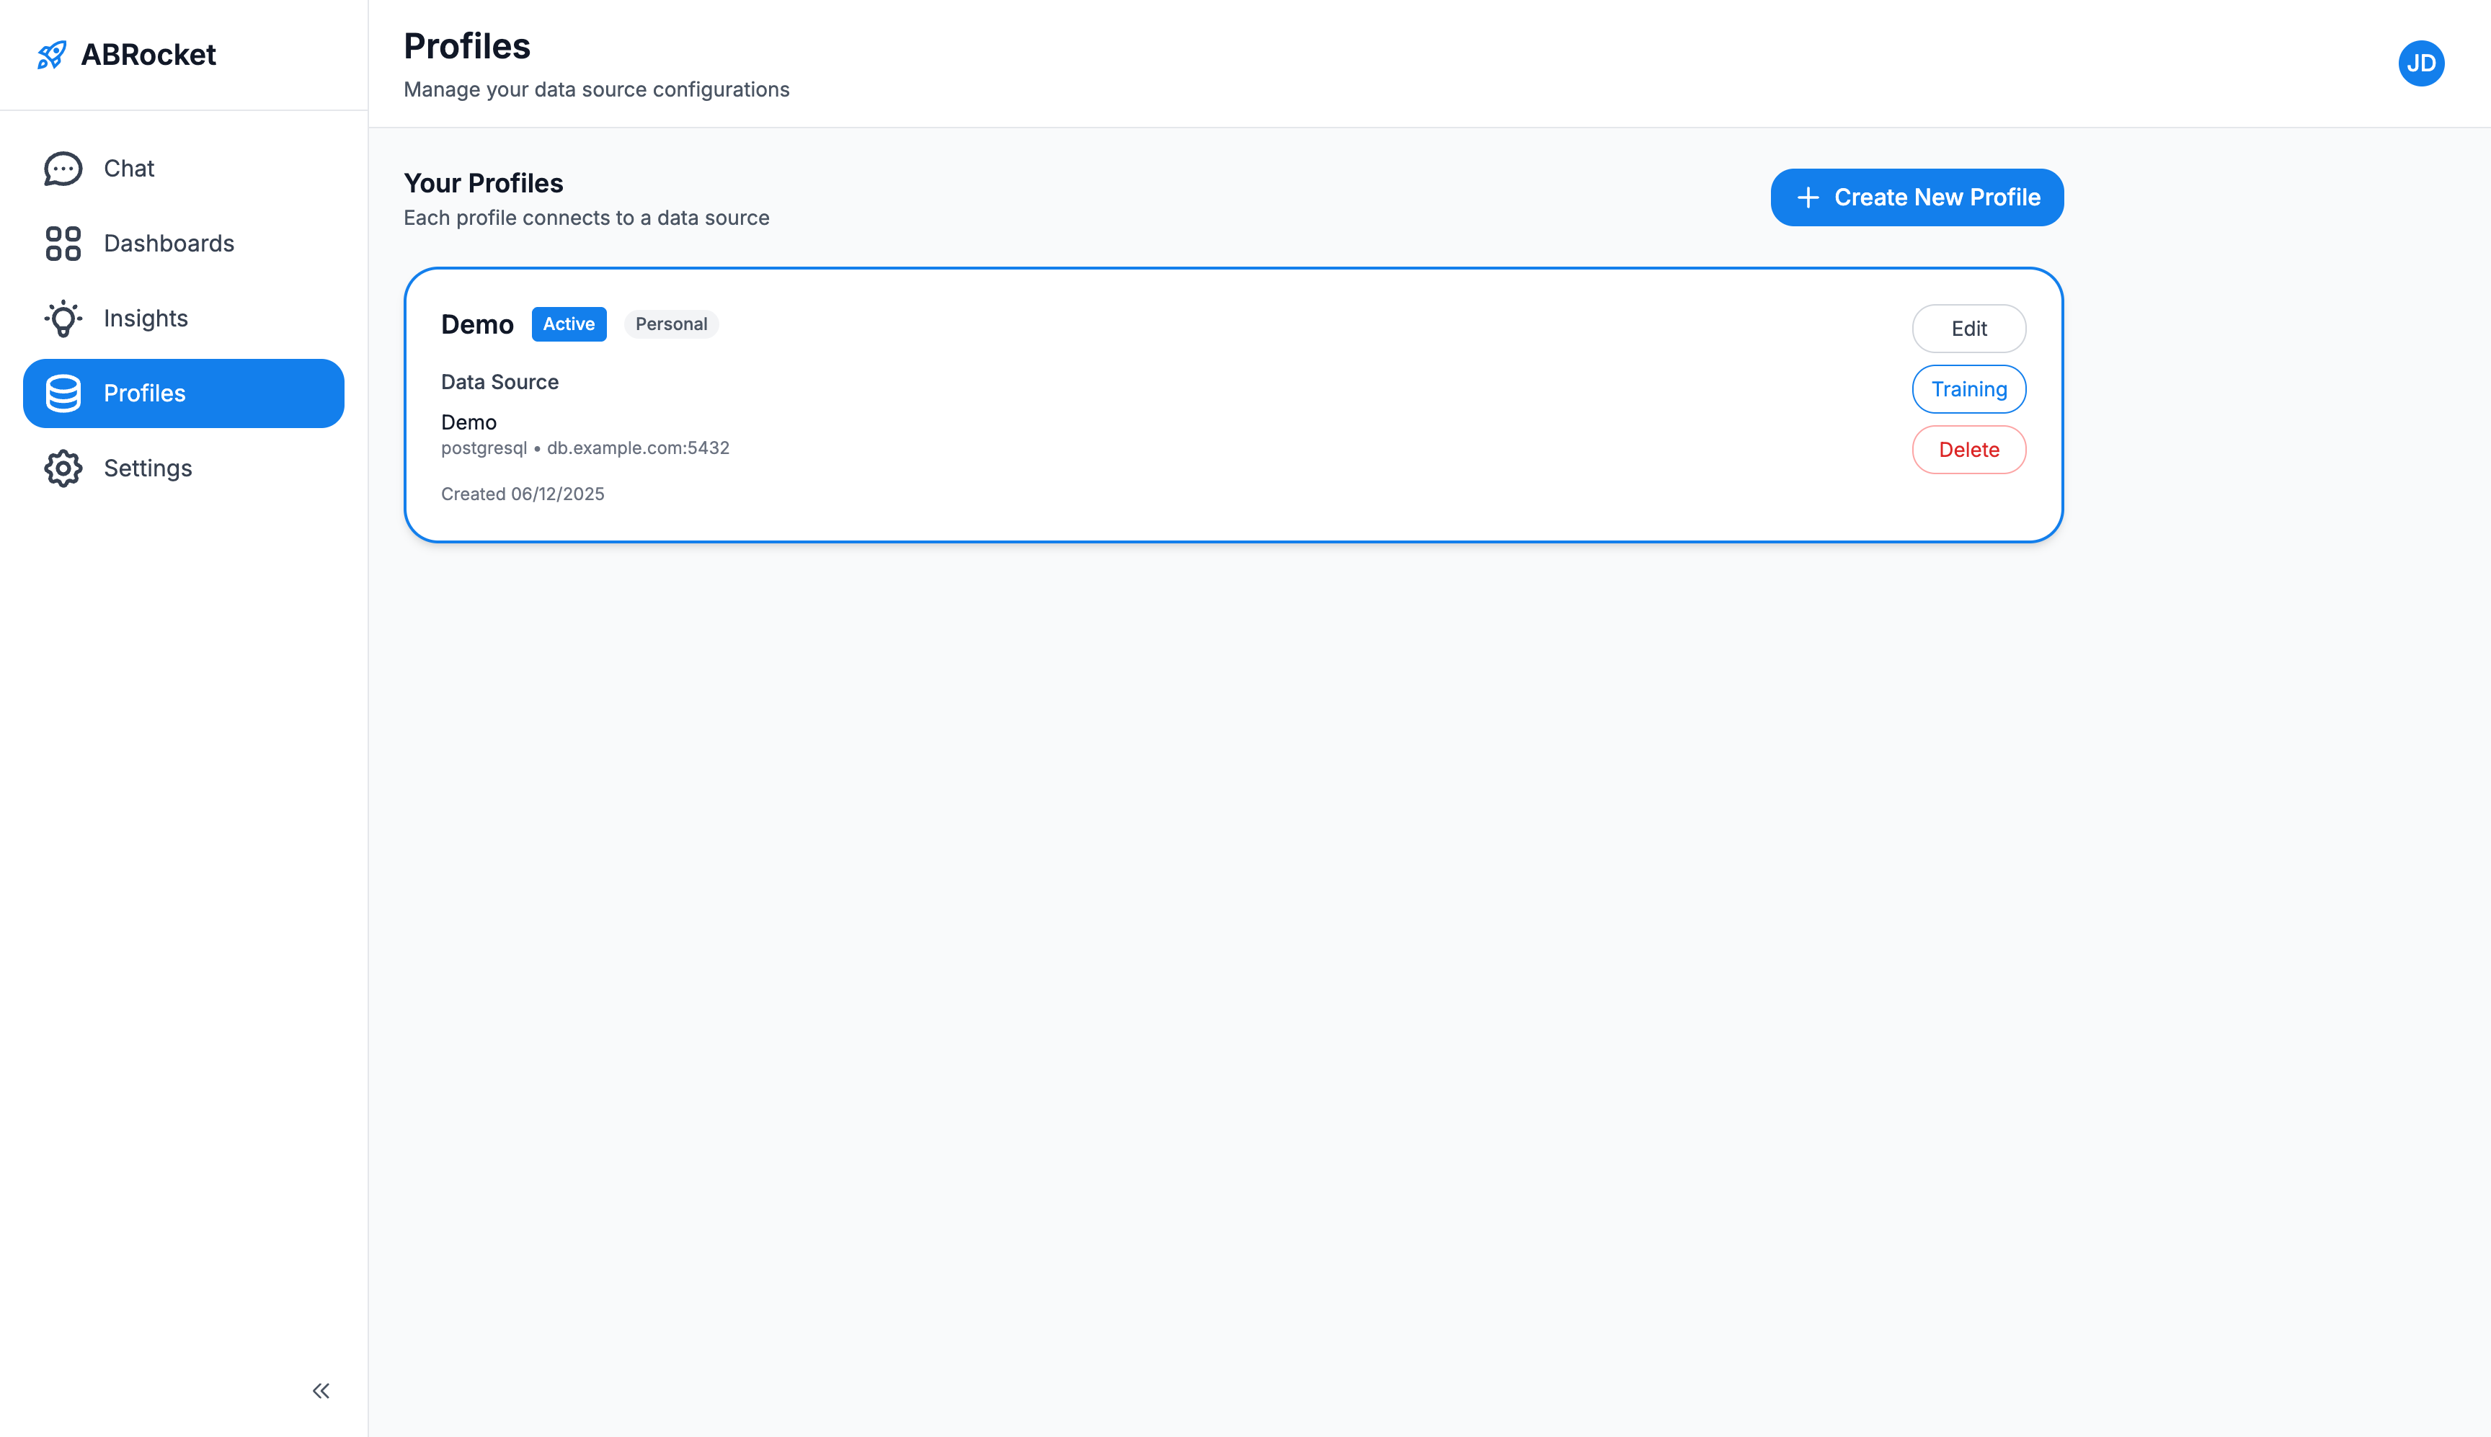Open the Insights page
This screenshot has width=2491, height=1437.
pyautogui.click(x=145, y=318)
